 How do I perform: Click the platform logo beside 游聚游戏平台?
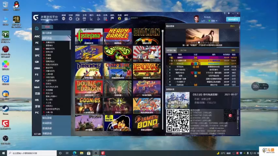[36, 18]
